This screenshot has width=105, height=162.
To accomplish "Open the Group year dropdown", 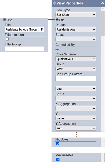I will pyautogui.click(x=76, y=69).
